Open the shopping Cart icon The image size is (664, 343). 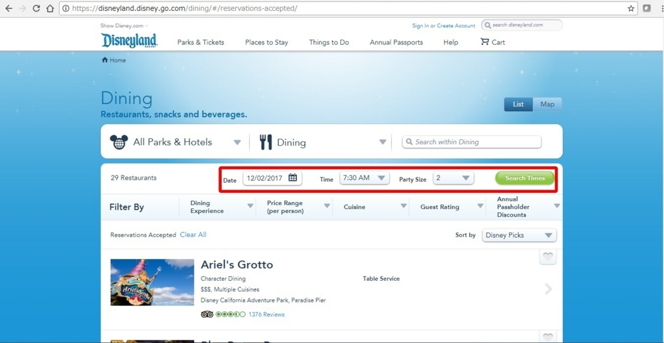pos(484,41)
